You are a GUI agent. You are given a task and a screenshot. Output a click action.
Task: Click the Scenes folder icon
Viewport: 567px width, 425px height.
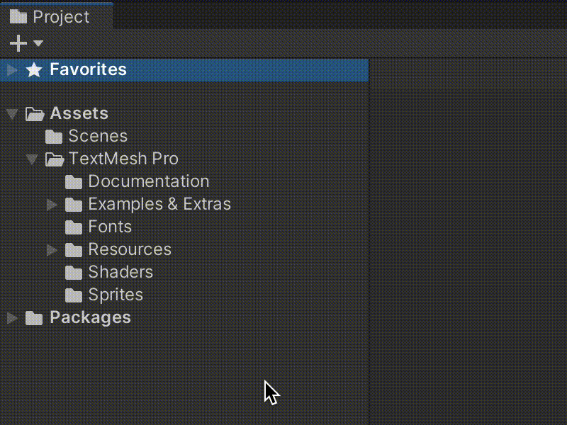(55, 136)
